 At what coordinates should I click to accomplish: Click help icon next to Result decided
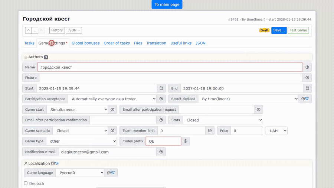coord(303,99)
